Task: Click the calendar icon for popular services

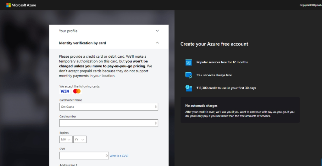Action: pyautogui.click(x=189, y=62)
